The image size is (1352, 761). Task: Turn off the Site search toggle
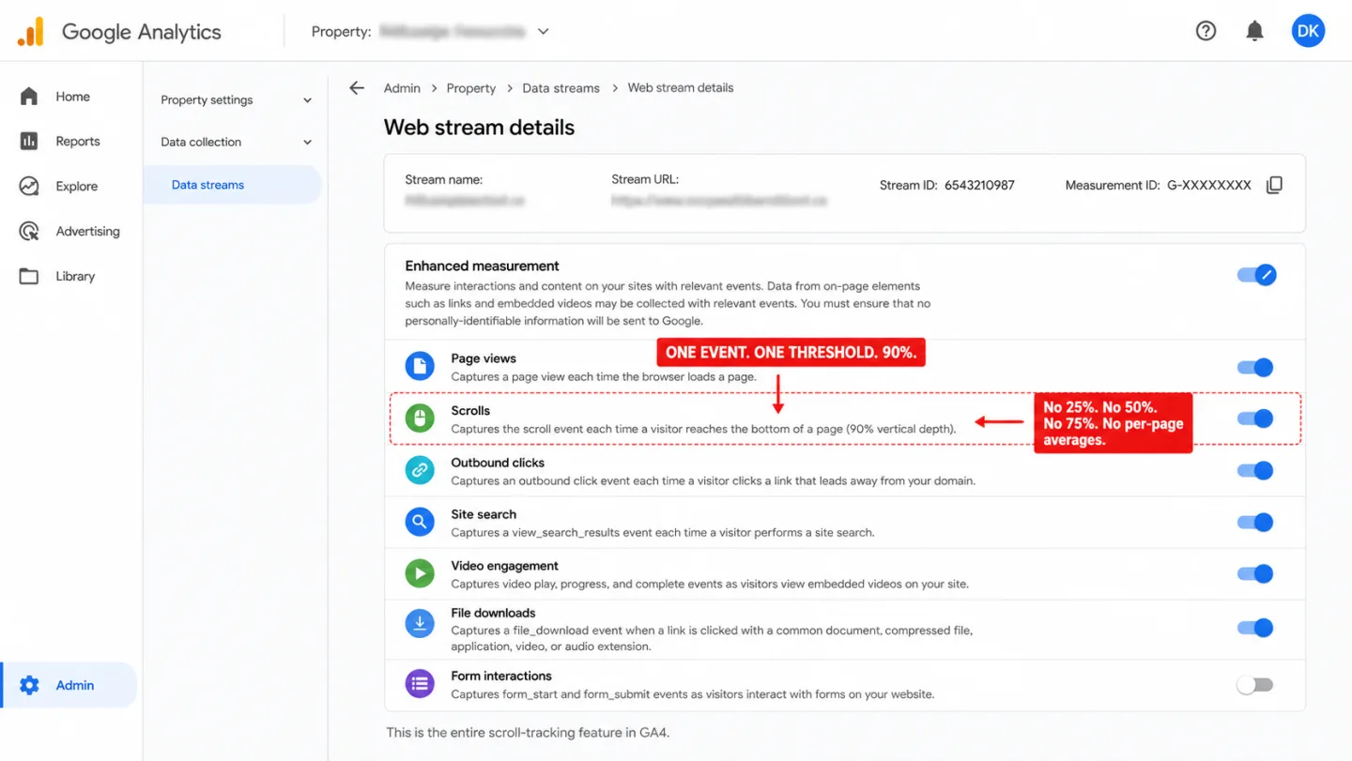pos(1255,522)
